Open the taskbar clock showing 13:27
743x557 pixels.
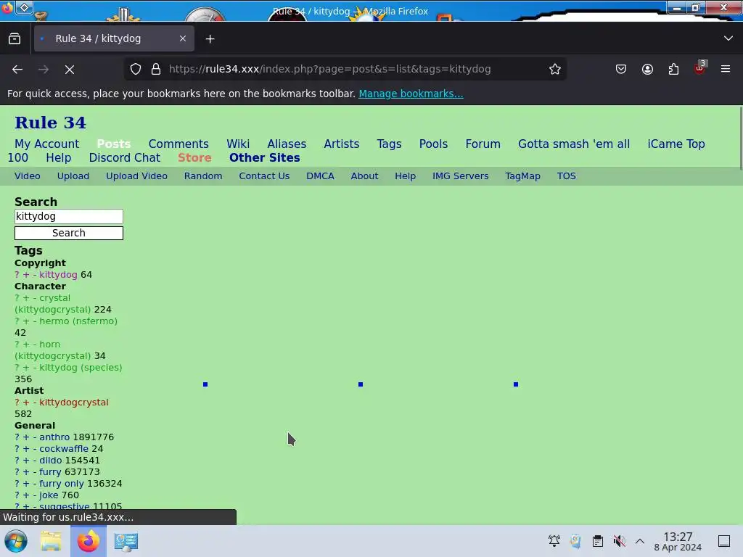pyautogui.click(x=678, y=541)
